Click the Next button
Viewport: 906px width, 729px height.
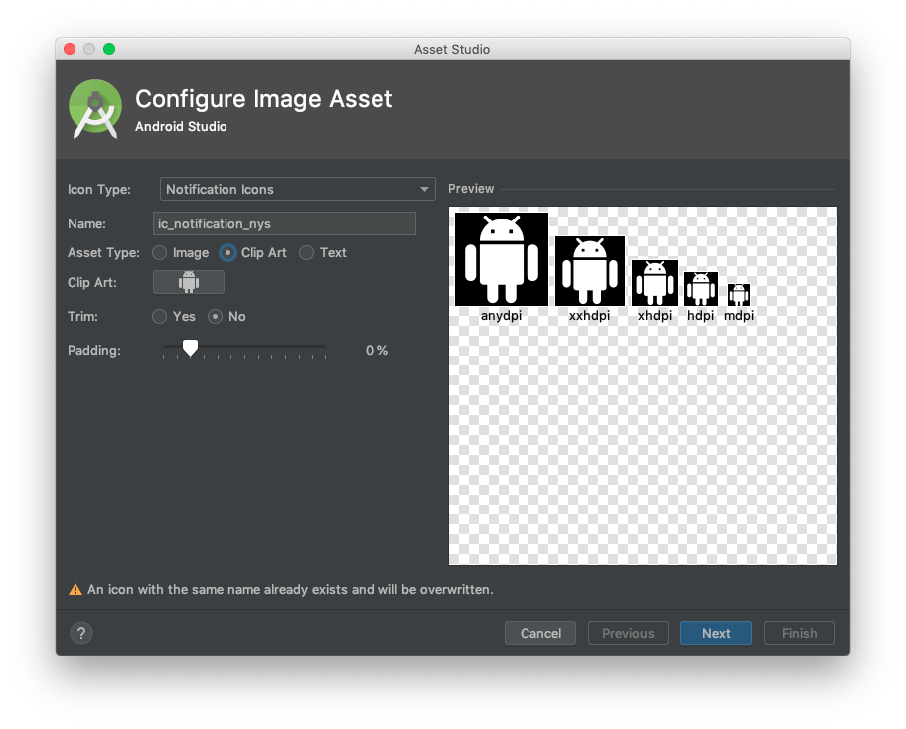716,633
